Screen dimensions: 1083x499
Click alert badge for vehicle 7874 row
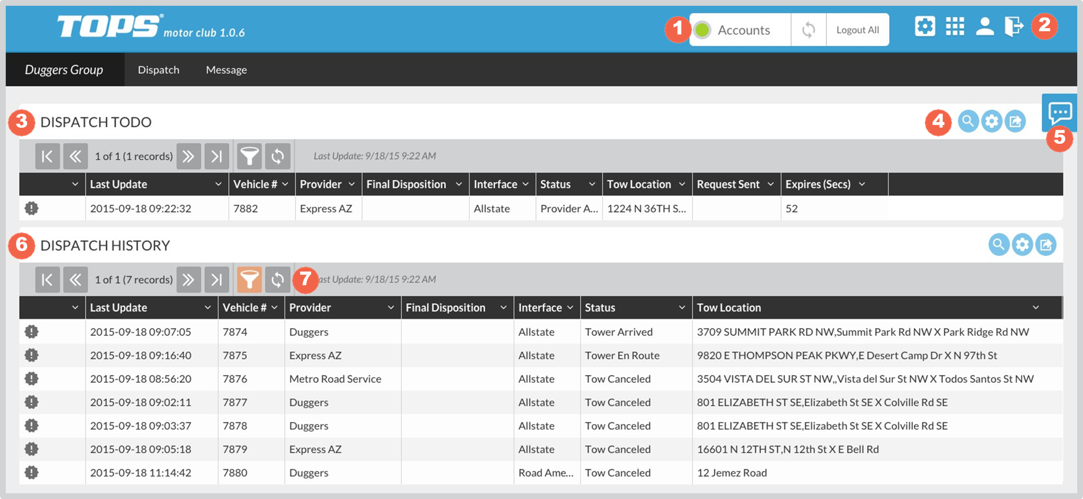32,332
